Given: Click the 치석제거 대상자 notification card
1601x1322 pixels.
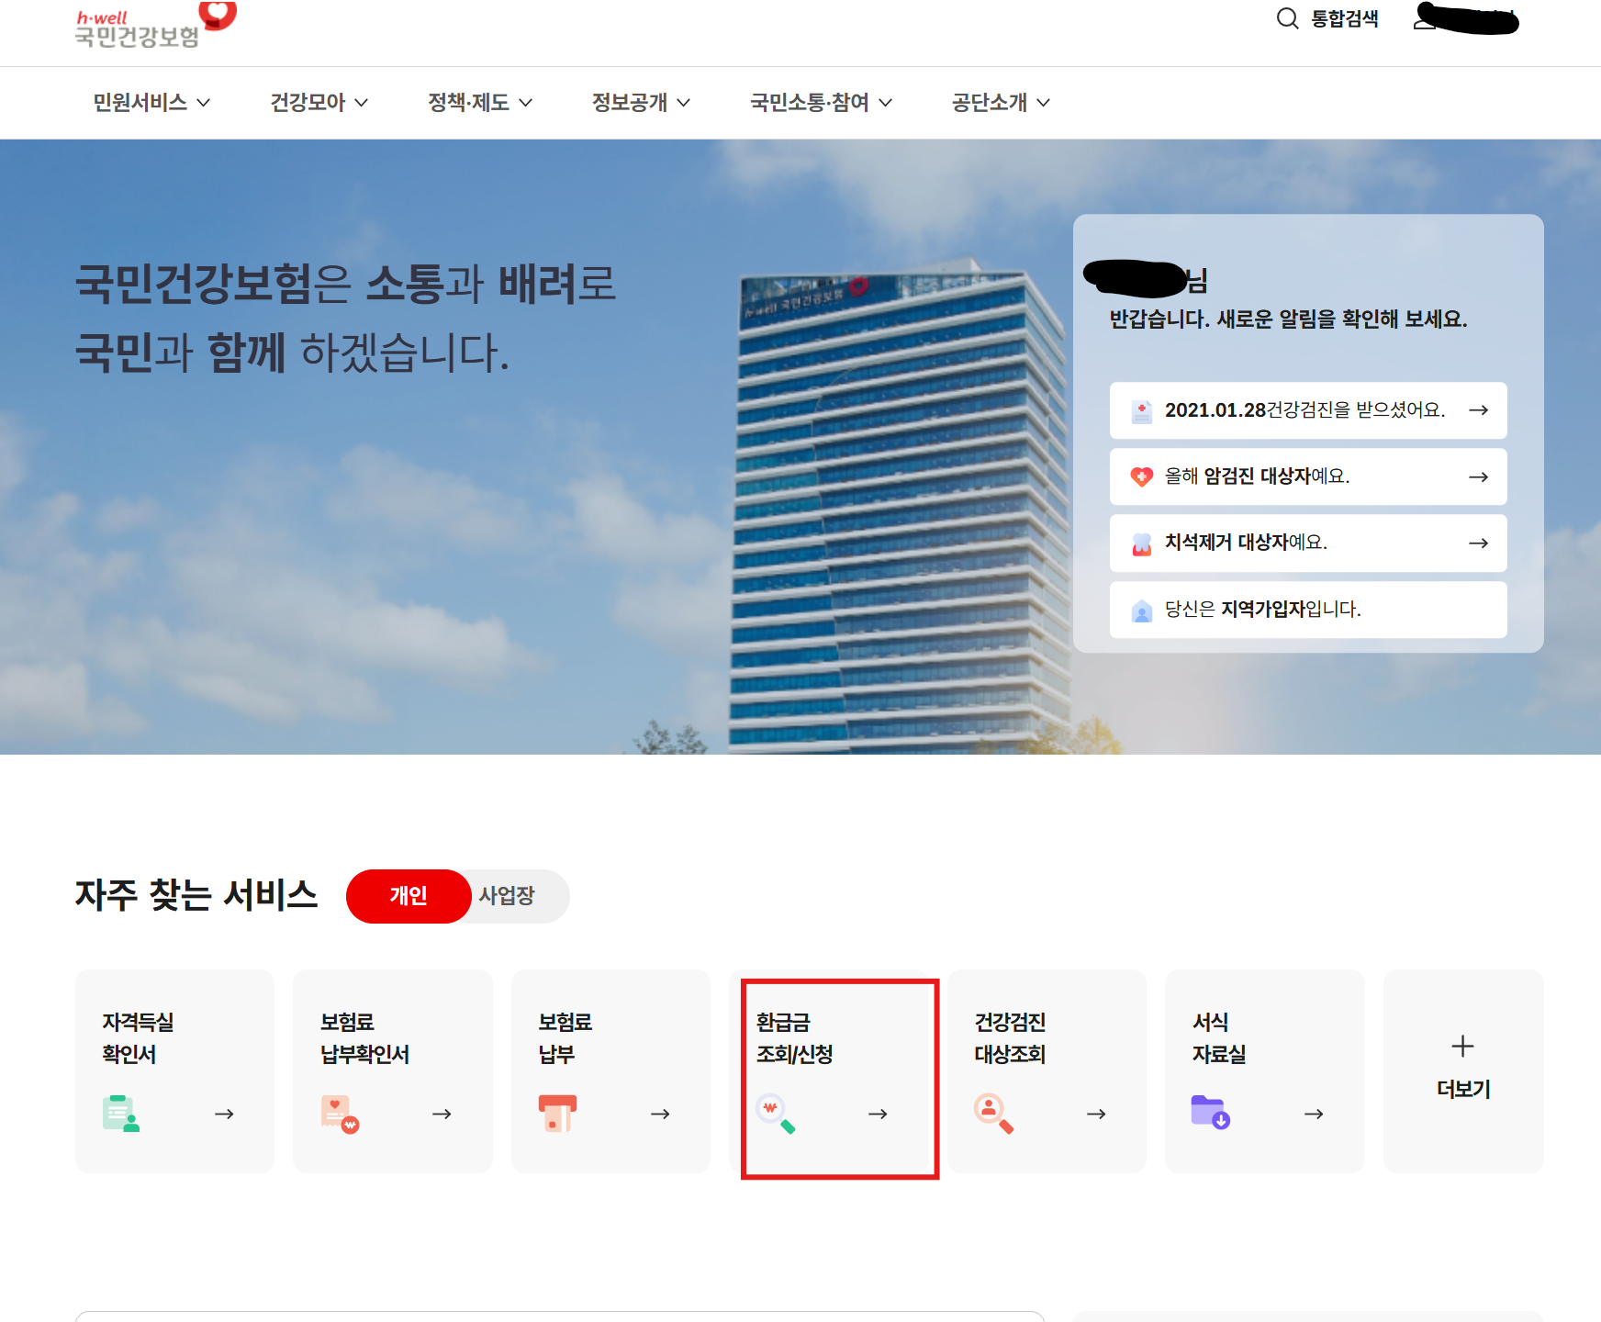Looking at the screenshot, I should [x=1307, y=543].
